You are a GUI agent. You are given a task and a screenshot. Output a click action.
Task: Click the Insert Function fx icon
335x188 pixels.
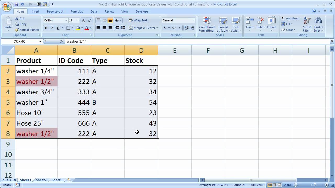click(x=62, y=41)
